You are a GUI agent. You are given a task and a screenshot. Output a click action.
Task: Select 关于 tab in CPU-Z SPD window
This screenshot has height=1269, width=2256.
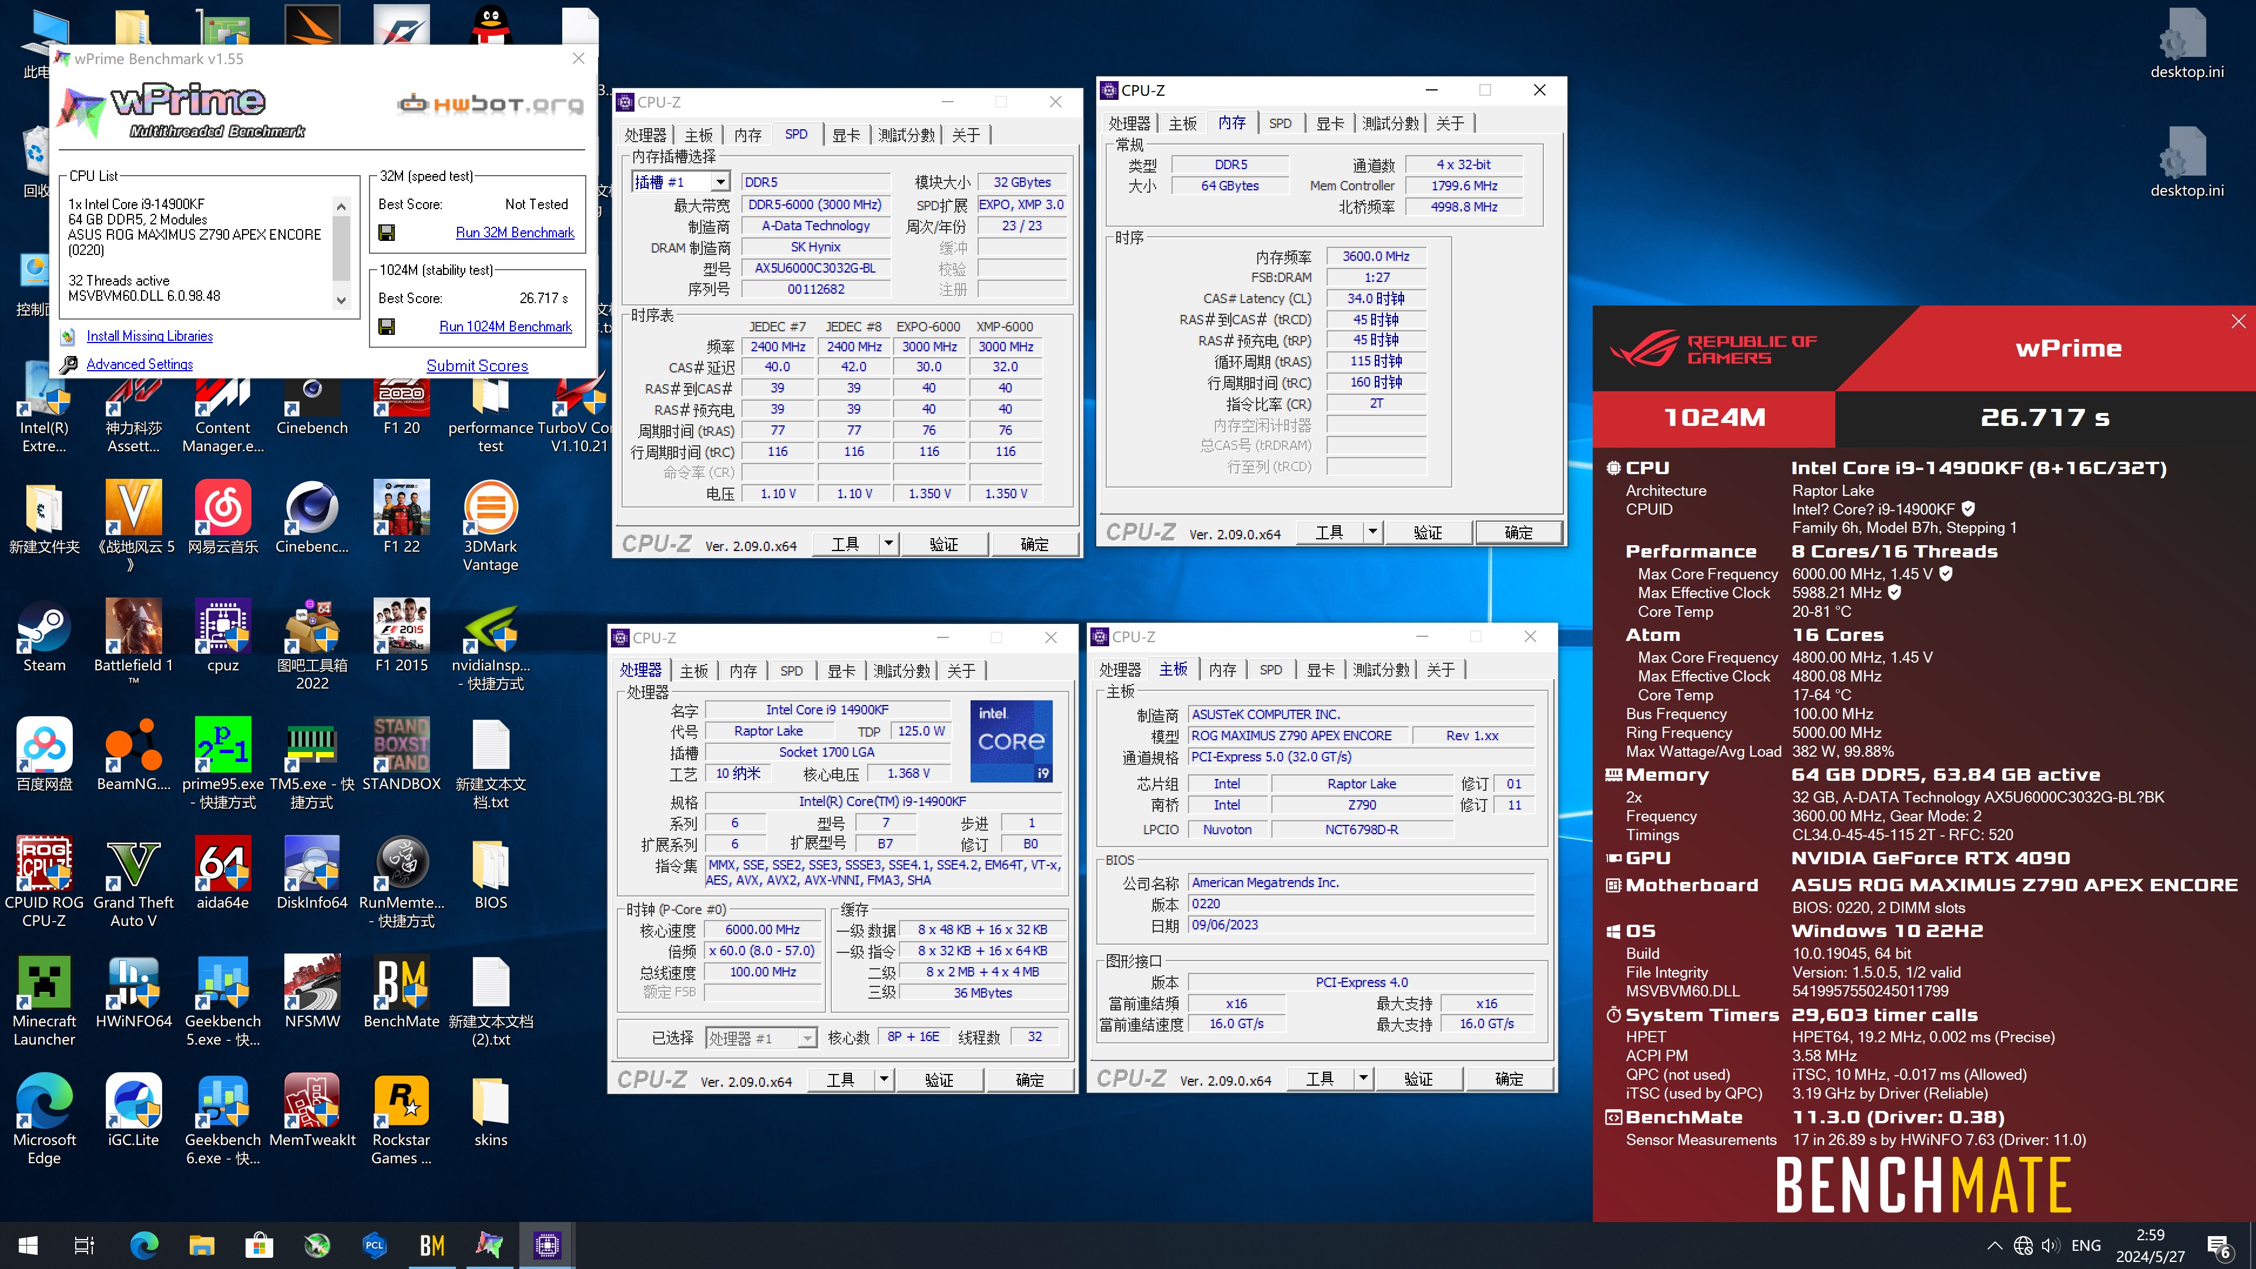click(x=966, y=135)
